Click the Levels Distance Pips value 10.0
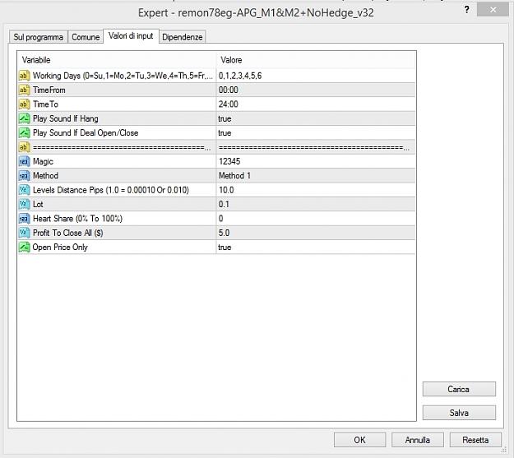 pyautogui.click(x=226, y=190)
